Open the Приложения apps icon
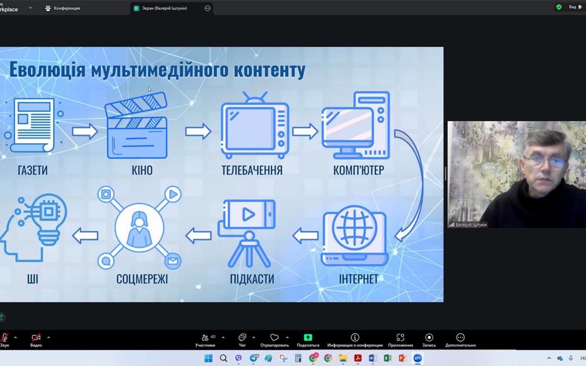The width and height of the screenshot is (586, 366). pos(400,338)
